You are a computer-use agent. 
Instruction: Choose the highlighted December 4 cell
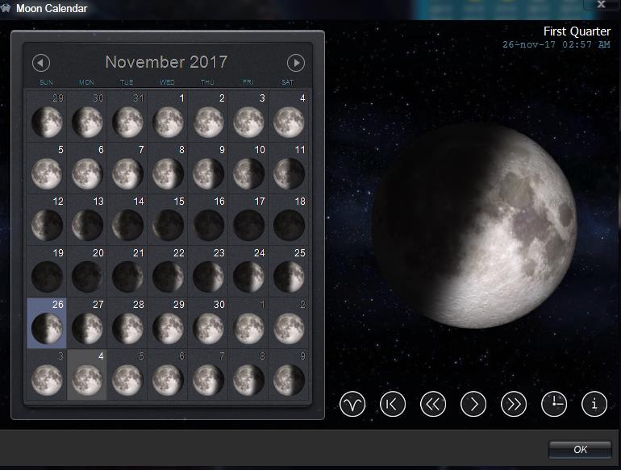tap(87, 374)
